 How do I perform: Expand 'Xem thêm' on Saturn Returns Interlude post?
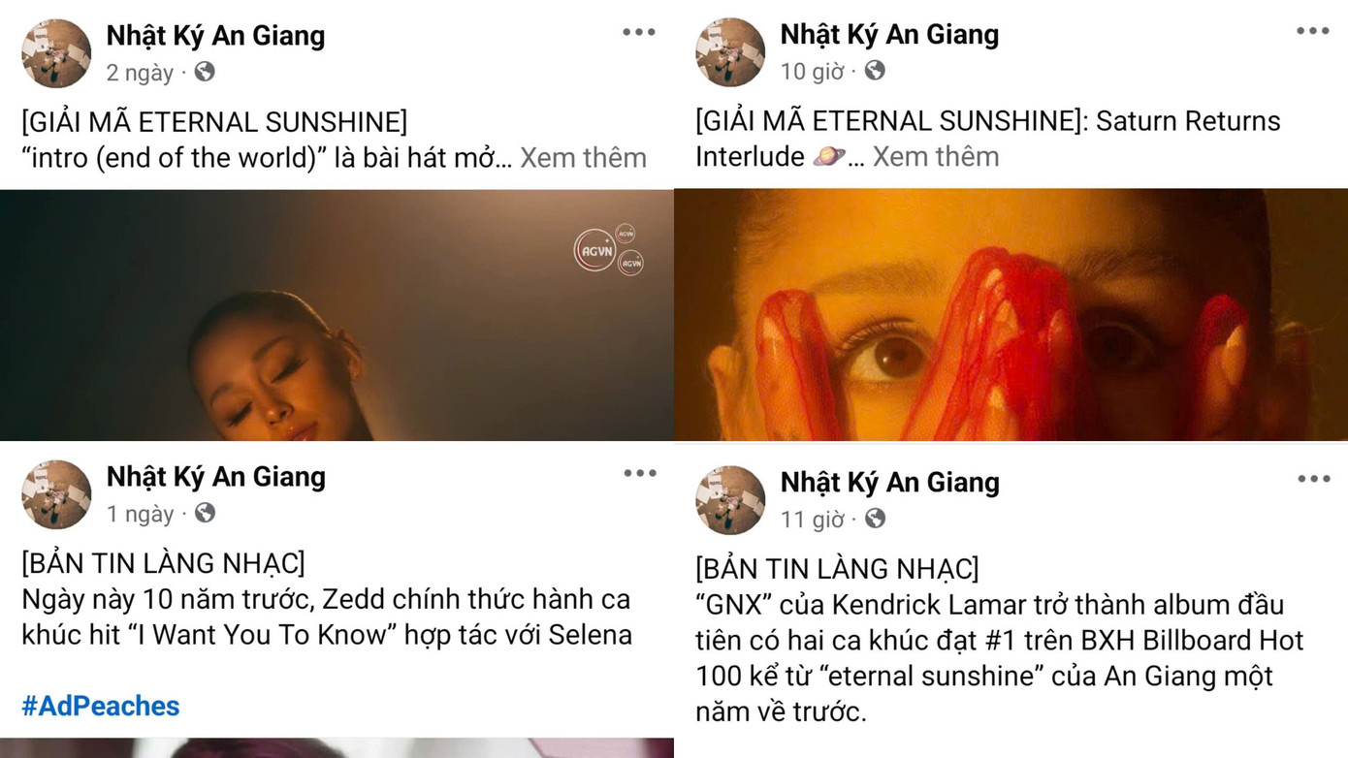936,156
